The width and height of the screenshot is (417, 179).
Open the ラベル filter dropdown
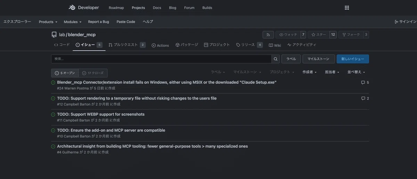(x=218, y=72)
